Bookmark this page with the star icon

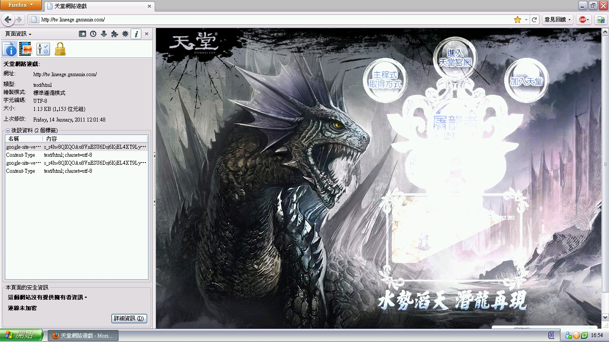(x=517, y=20)
